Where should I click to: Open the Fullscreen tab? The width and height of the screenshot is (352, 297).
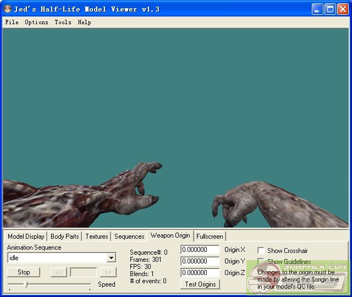(x=210, y=237)
